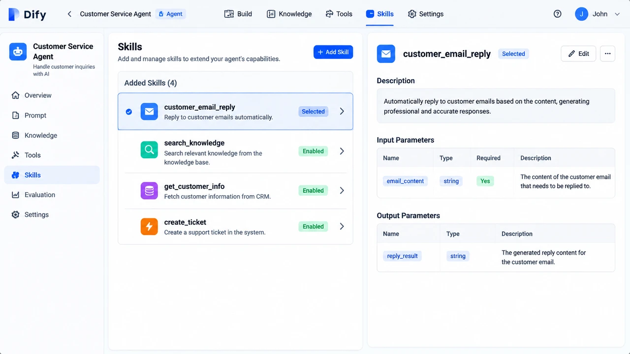
Task: Switch to the Knowledge tab in top bar
Action: tap(289, 14)
